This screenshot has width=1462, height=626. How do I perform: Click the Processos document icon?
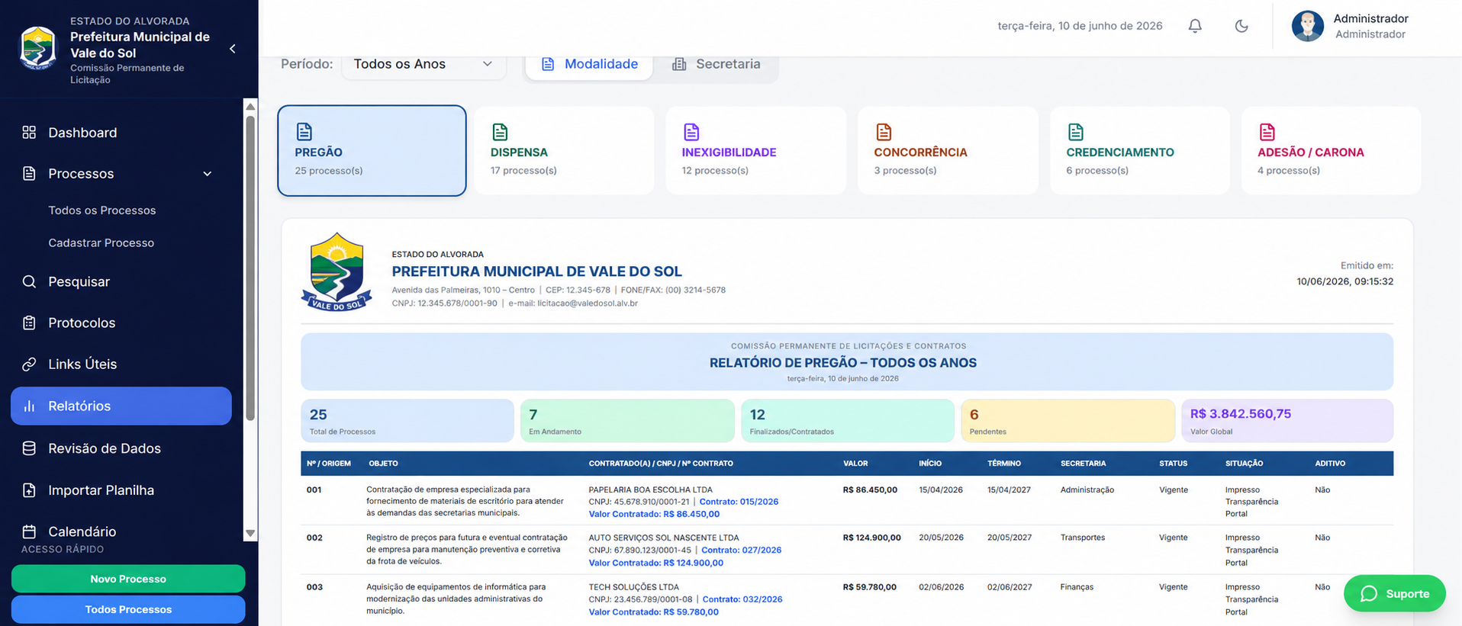click(29, 174)
